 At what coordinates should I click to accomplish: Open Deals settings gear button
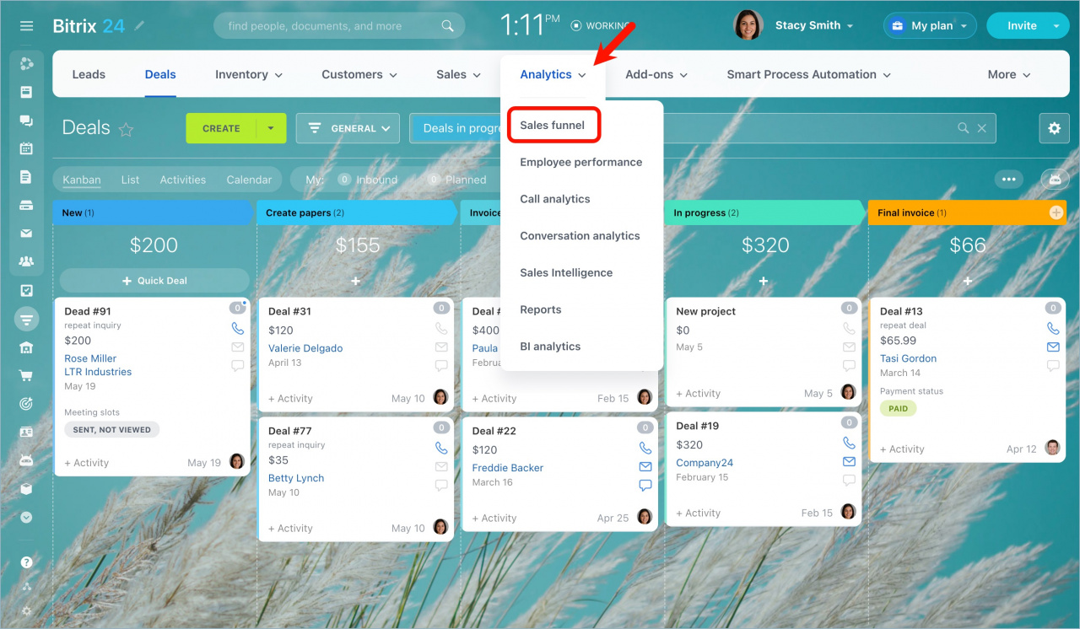1054,128
